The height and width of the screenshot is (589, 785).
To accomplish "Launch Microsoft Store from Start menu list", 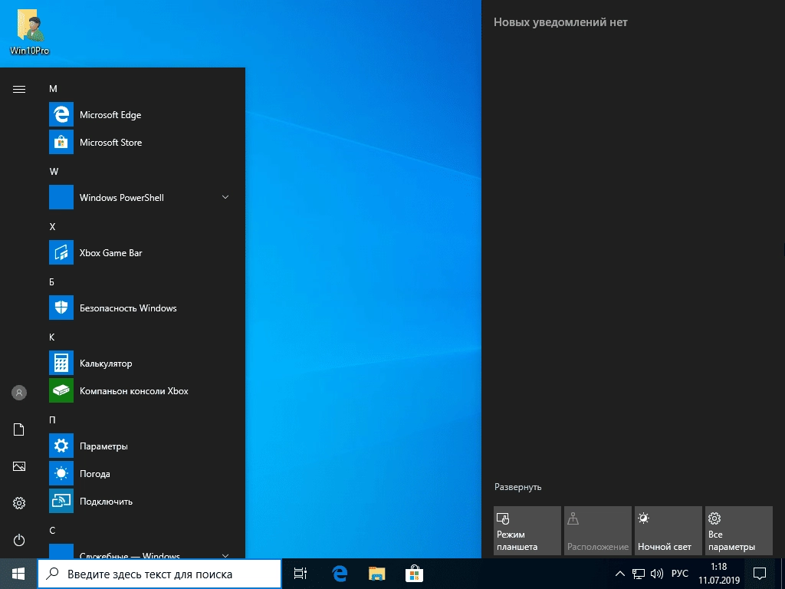I will coord(140,142).
